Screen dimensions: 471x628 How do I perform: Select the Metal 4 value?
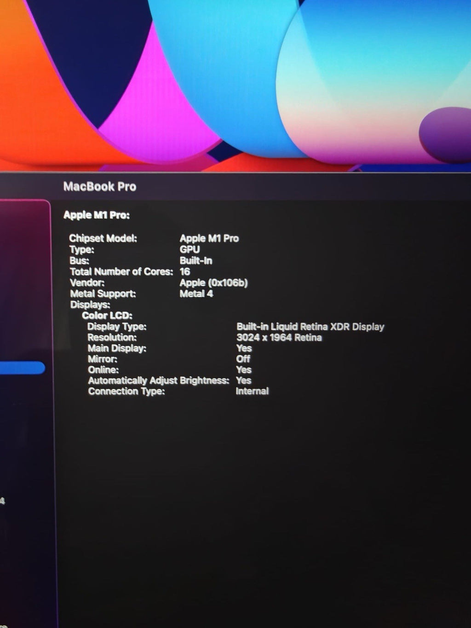(x=196, y=294)
